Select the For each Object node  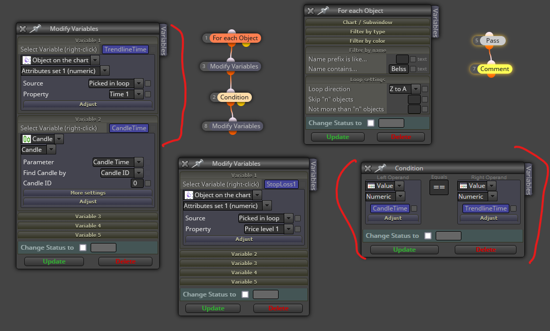click(x=235, y=38)
